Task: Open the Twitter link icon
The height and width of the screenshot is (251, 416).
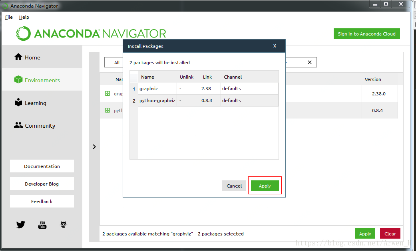Action: (x=21, y=225)
